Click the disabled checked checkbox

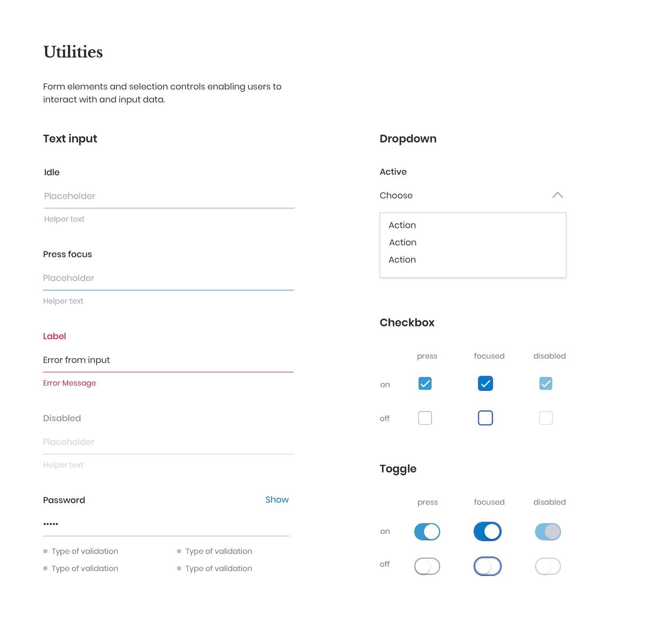tap(546, 384)
